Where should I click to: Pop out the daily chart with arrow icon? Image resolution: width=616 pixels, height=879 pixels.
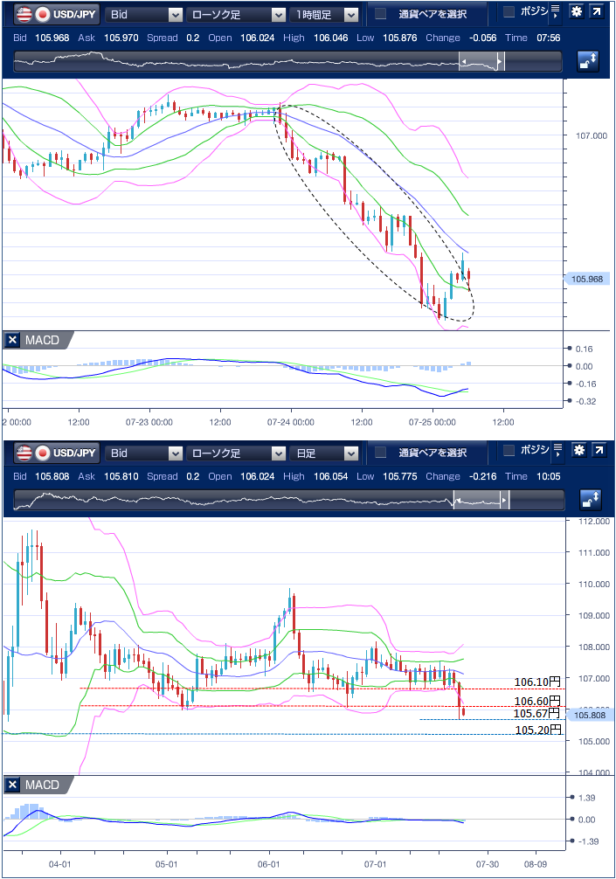(599, 451)
